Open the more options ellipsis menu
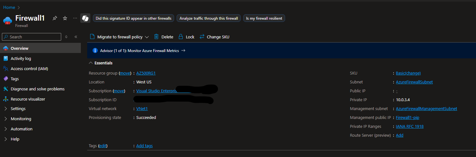The height and width of the screenshot is (157, 476). [75, 18]
